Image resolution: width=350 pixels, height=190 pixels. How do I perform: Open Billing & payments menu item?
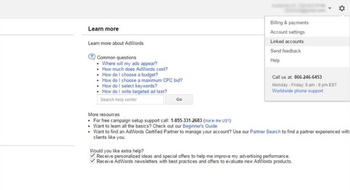pos(289,23)
